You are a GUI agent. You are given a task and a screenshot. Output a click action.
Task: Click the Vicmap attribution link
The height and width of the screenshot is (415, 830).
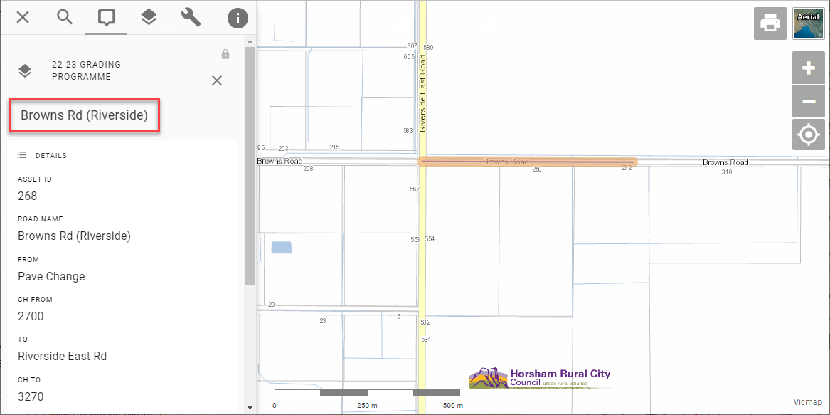click(x=807, y=402)
